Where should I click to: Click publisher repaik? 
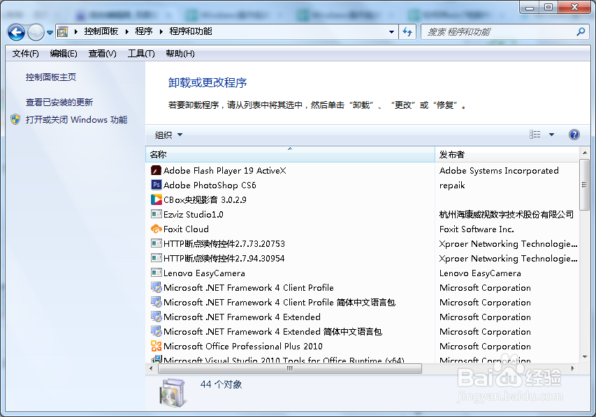click(x=452, y=185)
